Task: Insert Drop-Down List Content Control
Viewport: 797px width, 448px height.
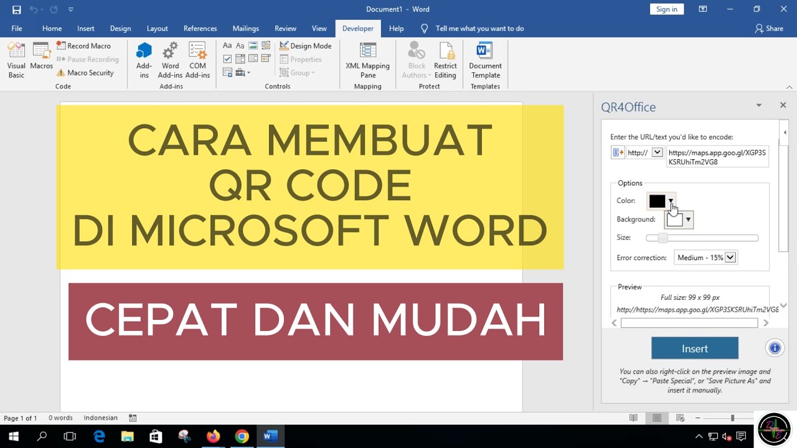Action: pos(253,59)
